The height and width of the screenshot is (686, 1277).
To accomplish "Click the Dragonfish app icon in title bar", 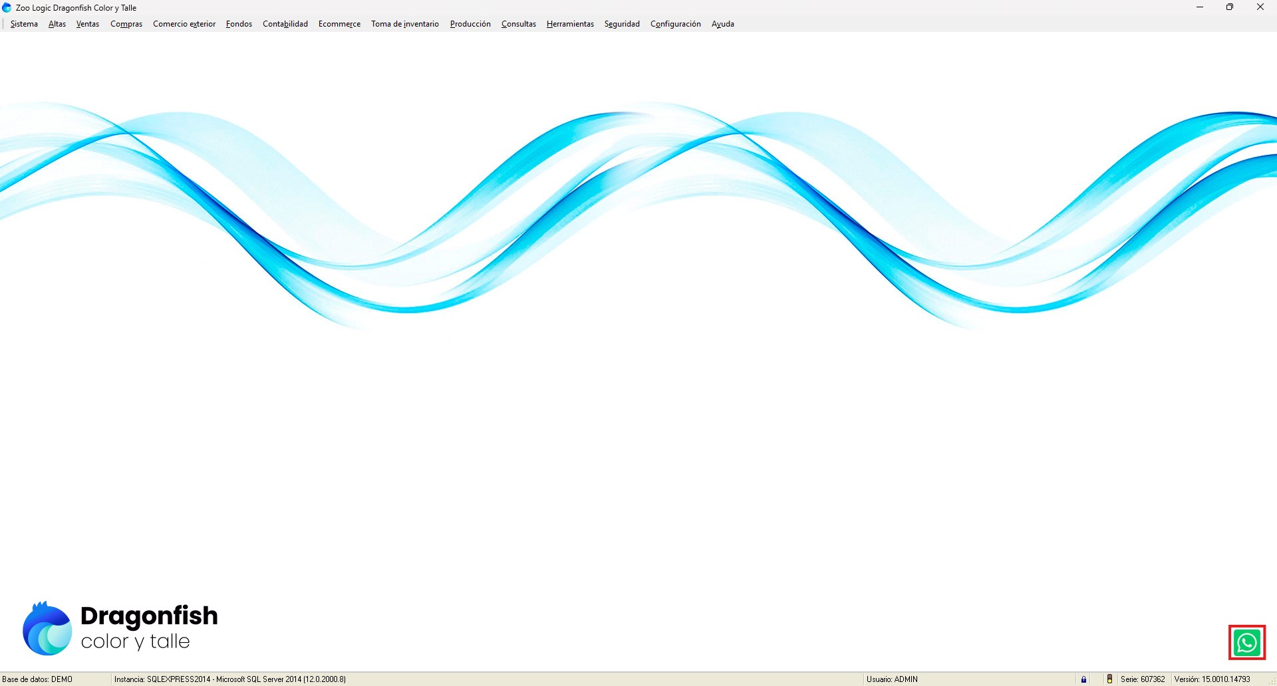I will tap(7, 8).
